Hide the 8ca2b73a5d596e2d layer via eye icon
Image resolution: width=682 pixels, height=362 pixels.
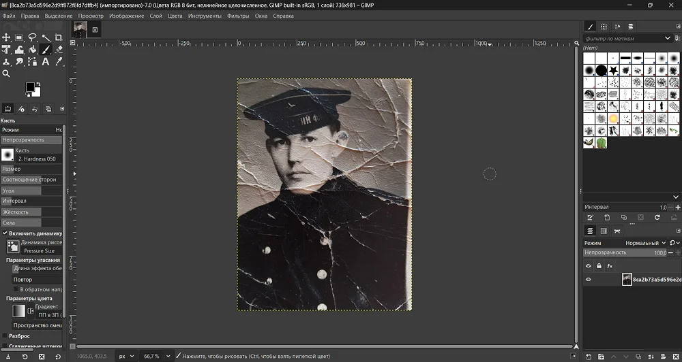[589, 280]
